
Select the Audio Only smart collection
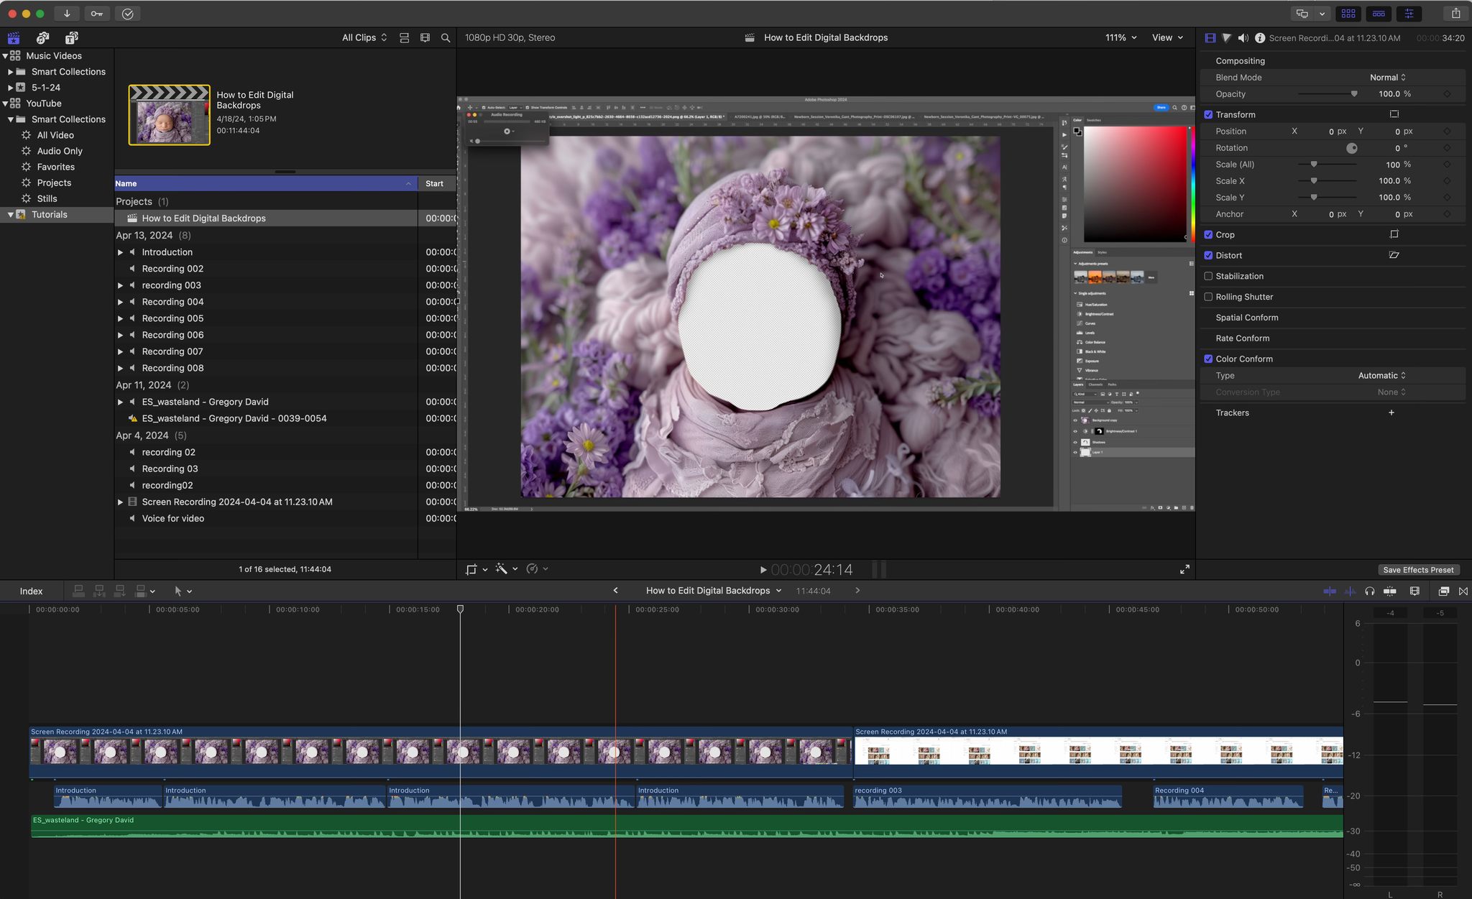(60, 151)
